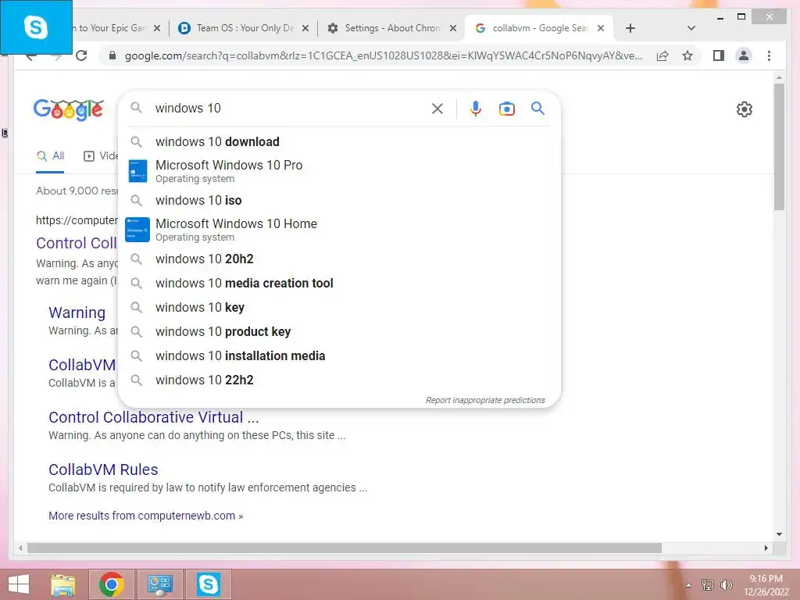The width and height of the screenshot is (800, 600).
Task: Switch to Team OS tab
Action: tap(245, 28)
